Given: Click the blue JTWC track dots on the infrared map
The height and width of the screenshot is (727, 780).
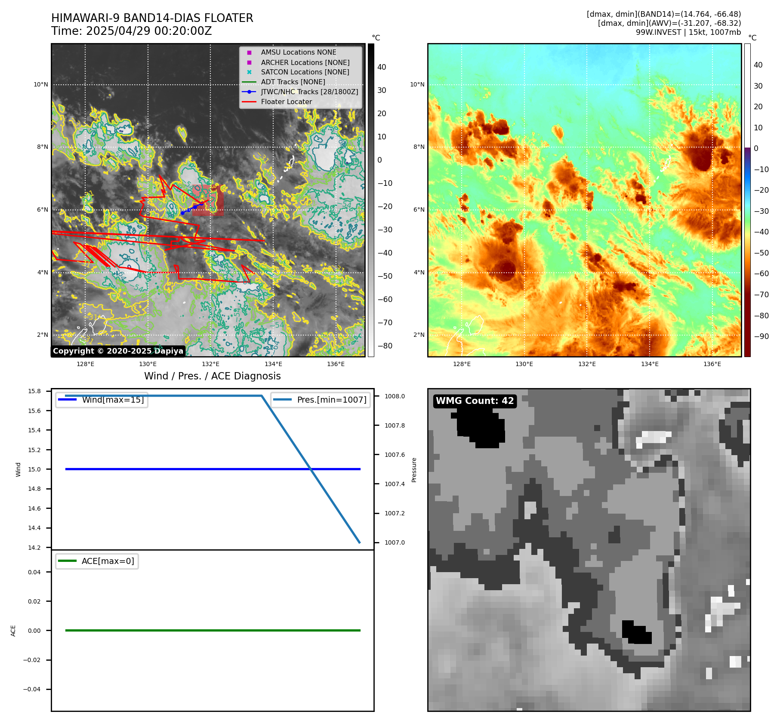Looking at the screenshot, I should pos(192,208).
